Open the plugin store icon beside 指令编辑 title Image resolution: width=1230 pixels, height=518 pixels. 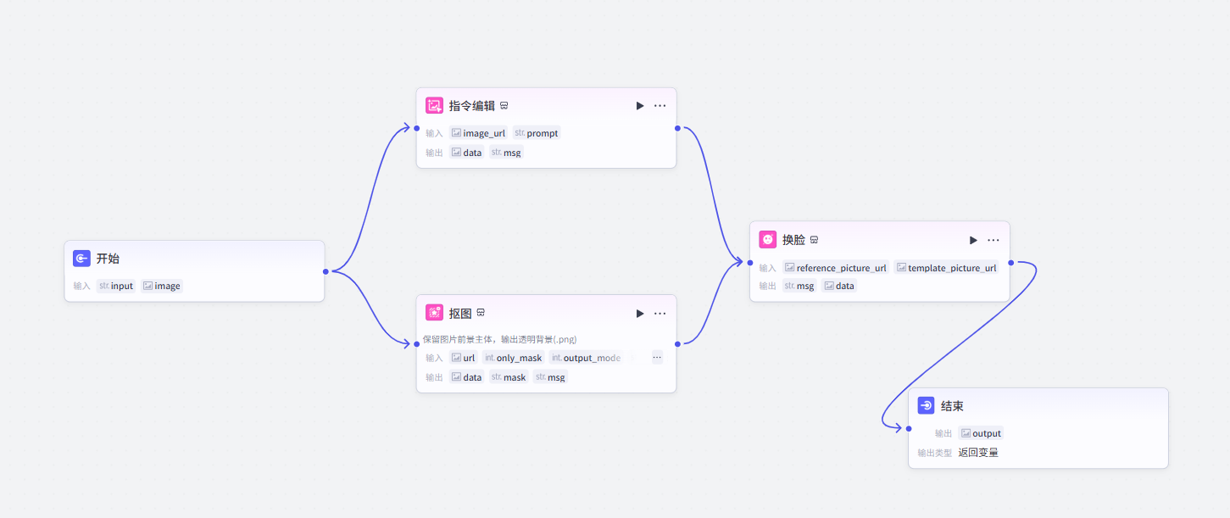[x=504, y=105]
